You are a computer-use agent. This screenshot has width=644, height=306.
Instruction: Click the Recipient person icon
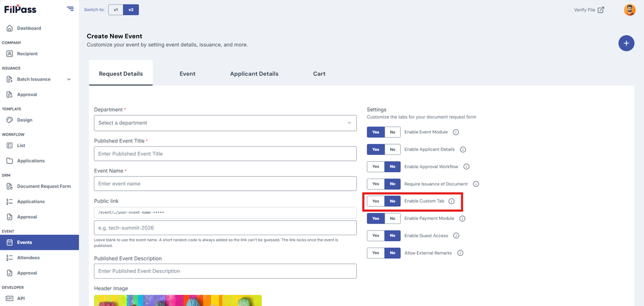tap(10, 54)
